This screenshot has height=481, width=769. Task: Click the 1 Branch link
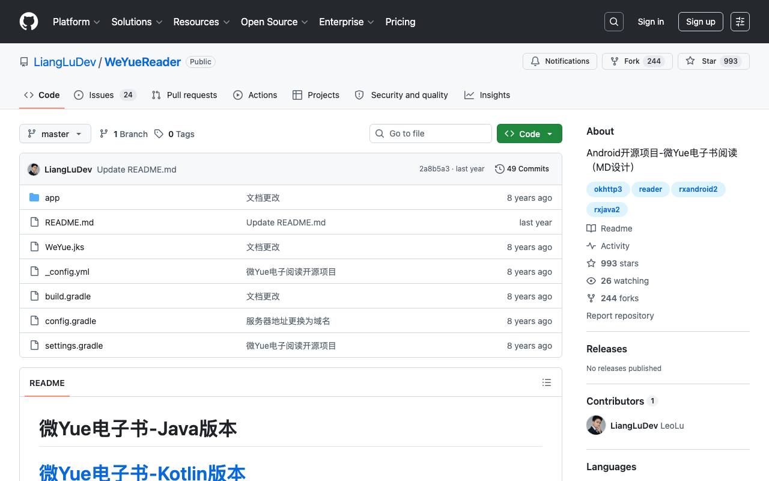click(x=123, y=134)
